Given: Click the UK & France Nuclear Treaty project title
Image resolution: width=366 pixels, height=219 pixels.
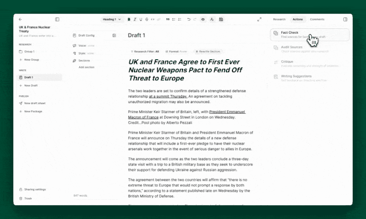Looking at the screenshot, I should (x=35, y=29).
